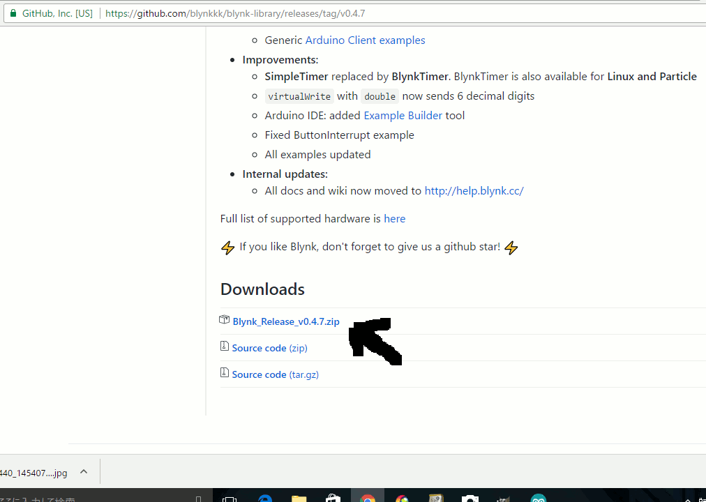Image resolution: width=706 pixels, height=502 pixels.
Task: Open the Arduino Client examples link
Action: (365, 40)
